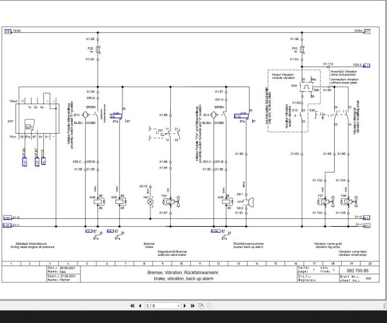Screen dimensions: 387x323
Task: Click the K04 vibration module symbol
Action: (x=306, y=87)
